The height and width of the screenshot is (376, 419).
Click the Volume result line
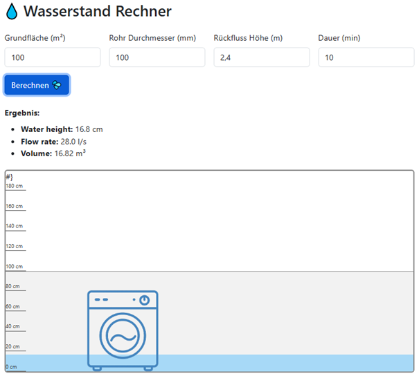(x=53, y=153)
